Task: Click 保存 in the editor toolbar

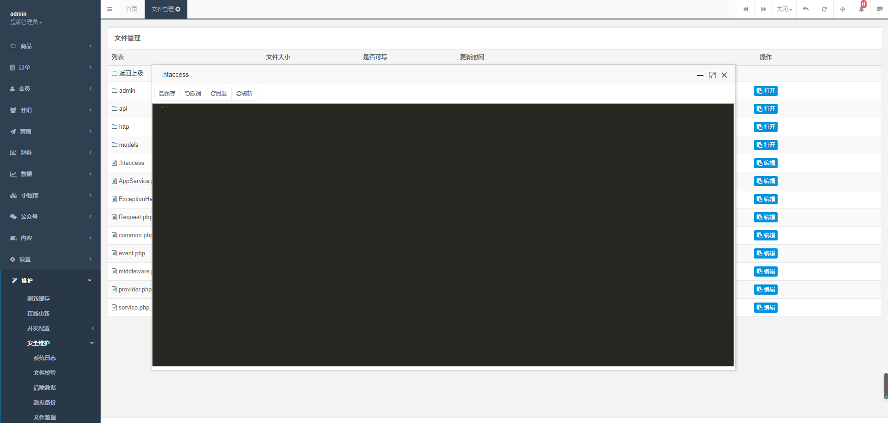Action: [x=167, y=94]
